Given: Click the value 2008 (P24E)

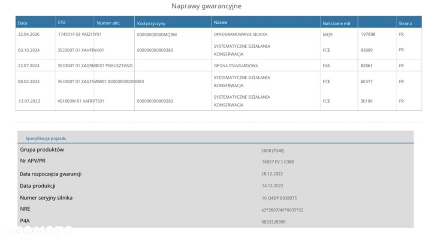Looking at the screenshot, I should [x=273, y=151].
